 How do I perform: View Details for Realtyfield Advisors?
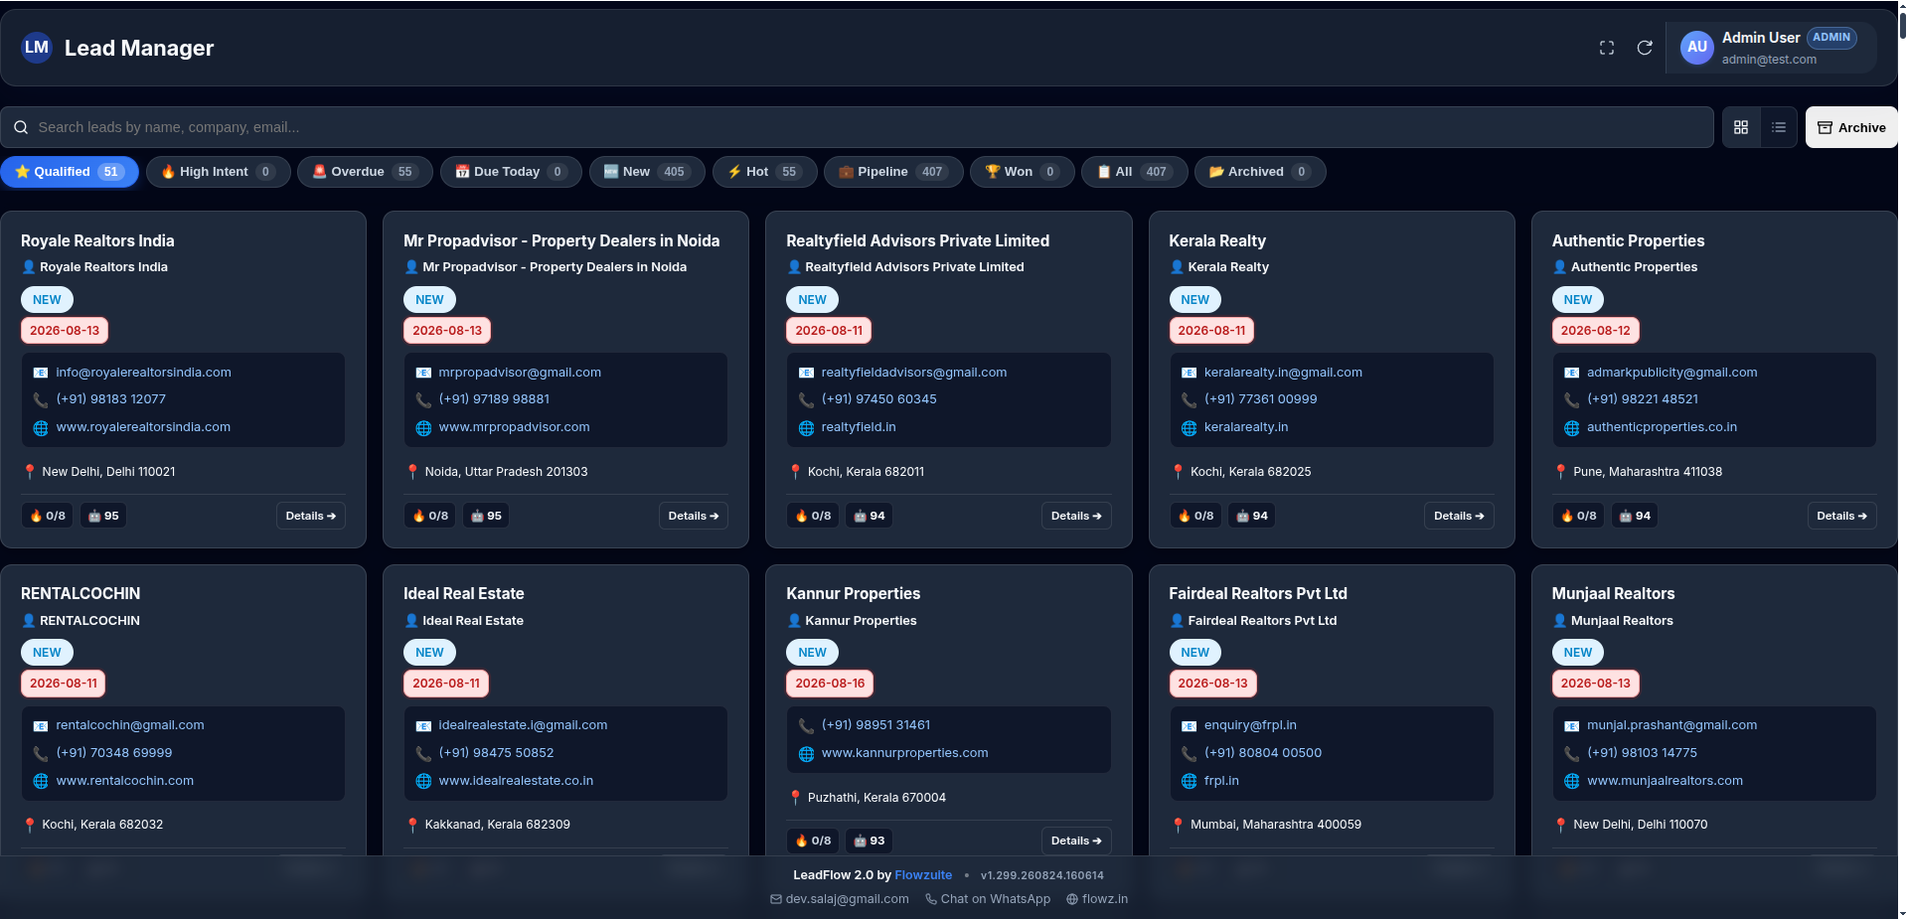[x=1076, y=516]
